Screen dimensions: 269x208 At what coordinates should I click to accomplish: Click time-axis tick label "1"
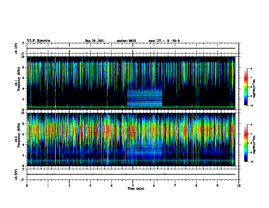[48, 186]
